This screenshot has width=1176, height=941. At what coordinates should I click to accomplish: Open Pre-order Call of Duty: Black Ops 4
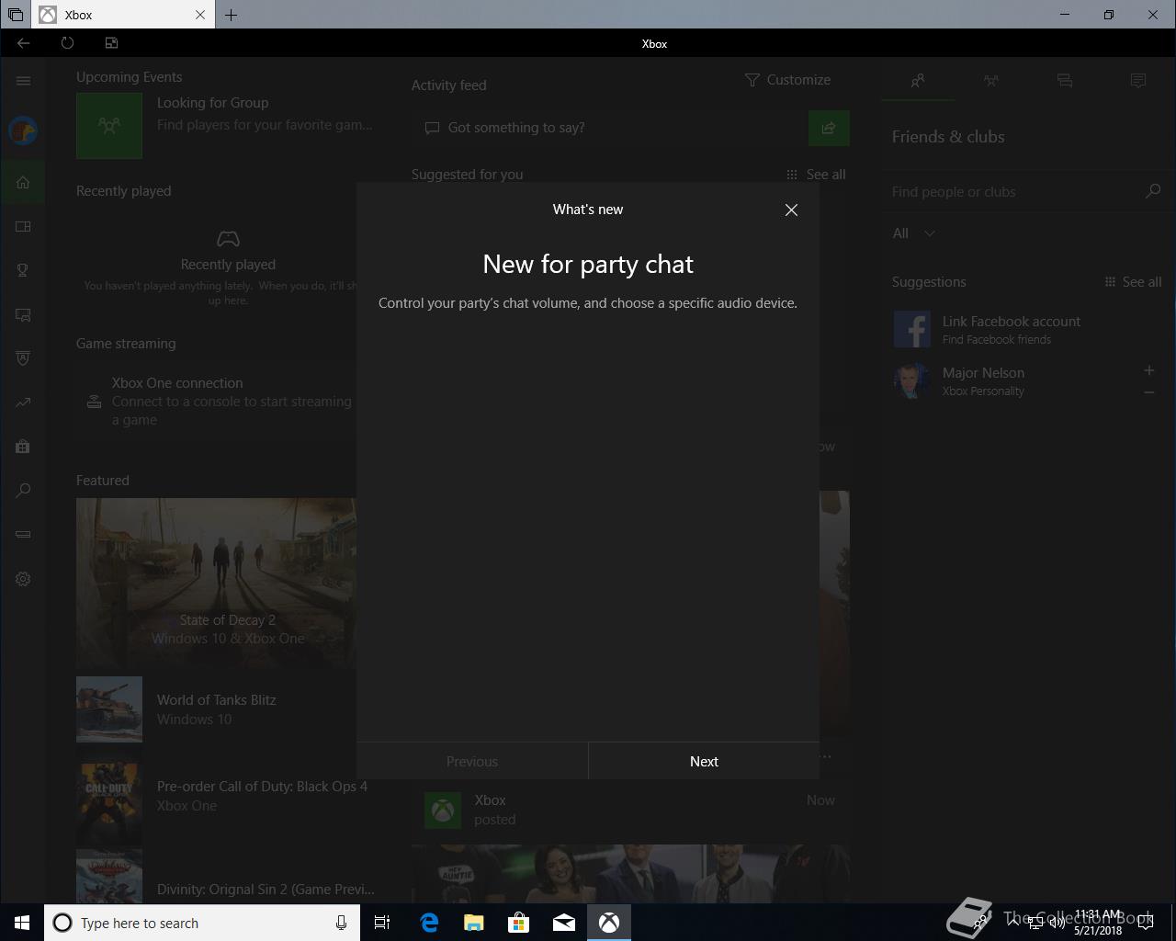pos(225,796)
